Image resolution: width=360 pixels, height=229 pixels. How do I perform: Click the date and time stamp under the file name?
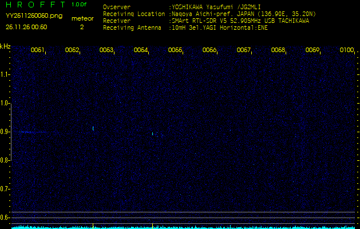click(x=26, y=27)
